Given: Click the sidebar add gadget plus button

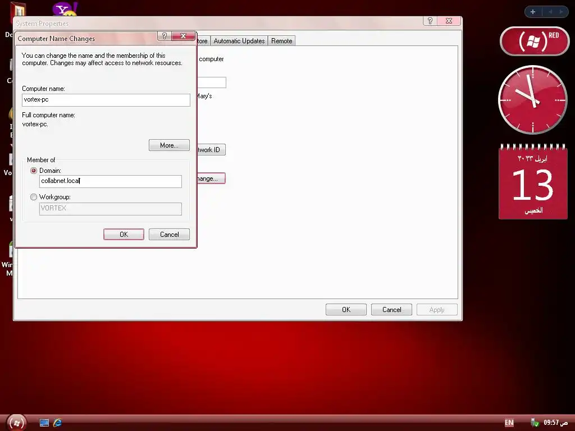Looking at the screenshot, I should (x=533, y=12).
